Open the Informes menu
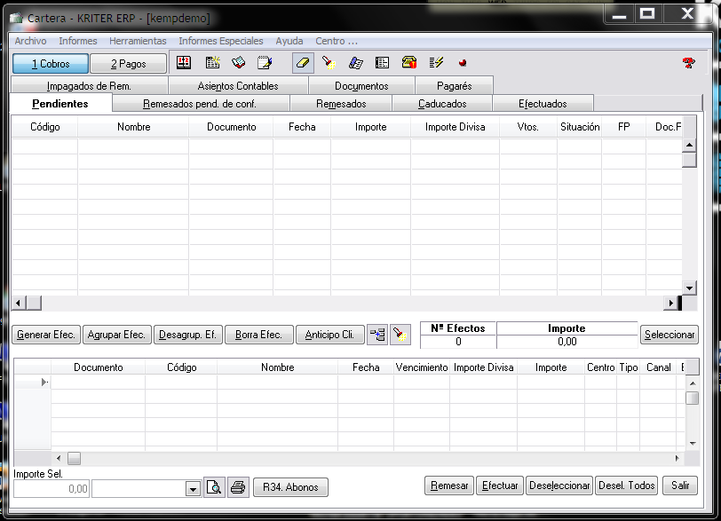Viewport: 721px width, 521px height. [x=78, y=41]
